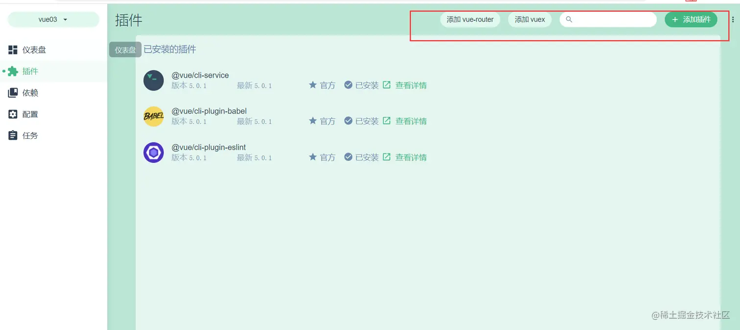Click the ESLint plugin logo
Screen dimensions: 740x330
[x=154, y=153]
